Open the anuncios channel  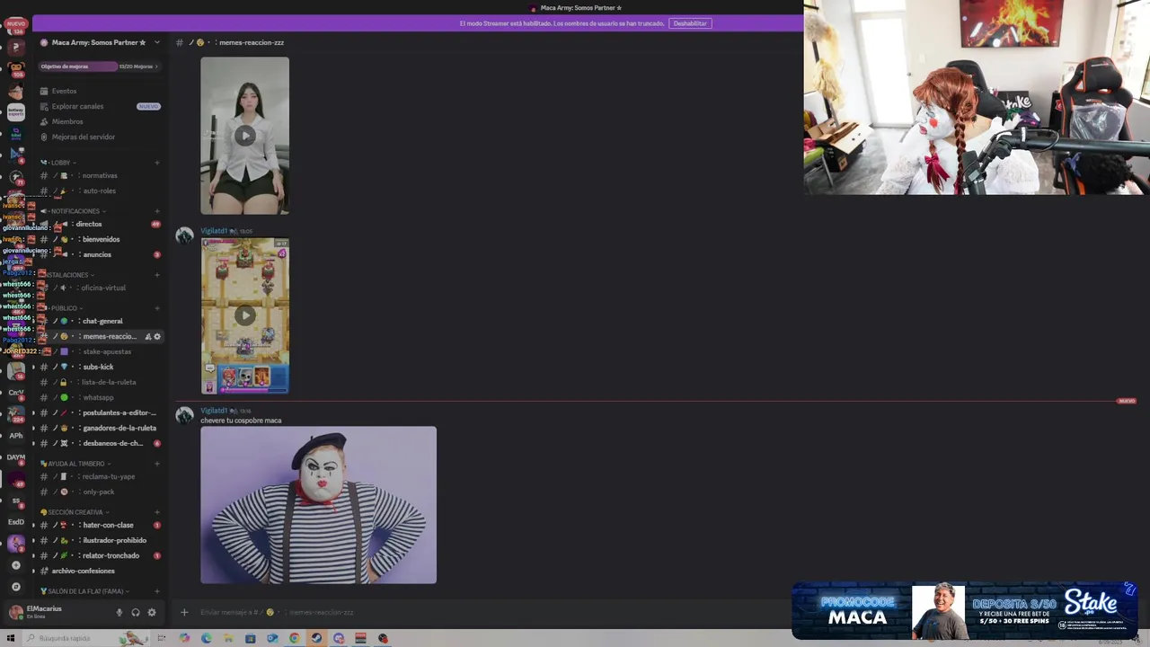(x=99, y=254)
